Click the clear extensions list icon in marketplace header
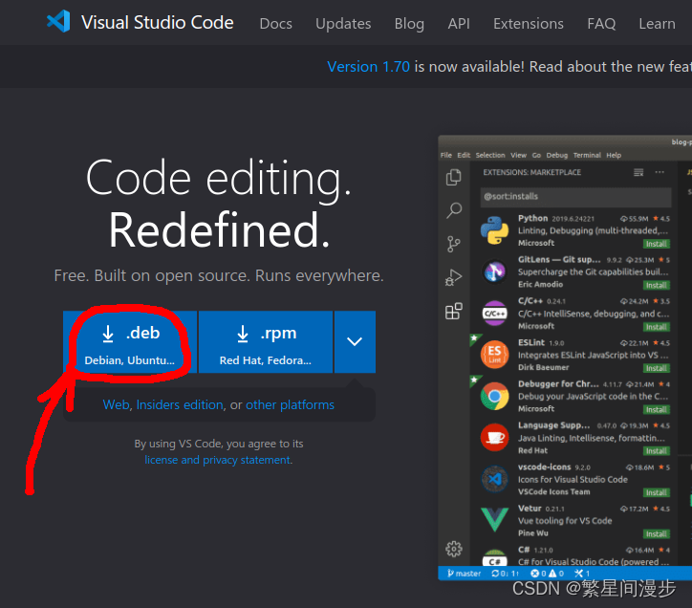 pos(638,172)
